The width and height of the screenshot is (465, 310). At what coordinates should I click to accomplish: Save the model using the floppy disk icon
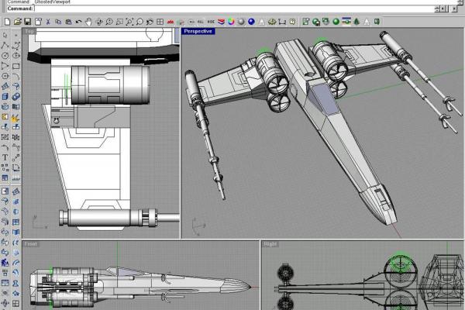point(27,21)
